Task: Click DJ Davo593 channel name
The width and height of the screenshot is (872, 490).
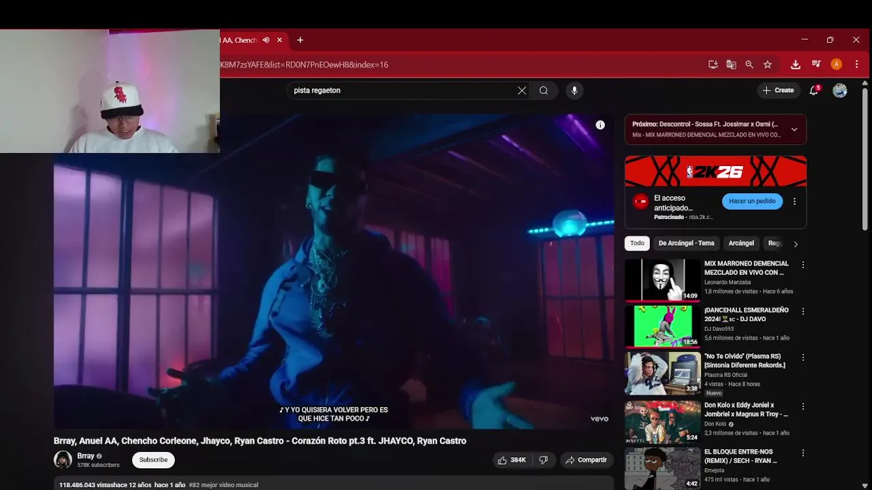Action: [x=719, y=329]
